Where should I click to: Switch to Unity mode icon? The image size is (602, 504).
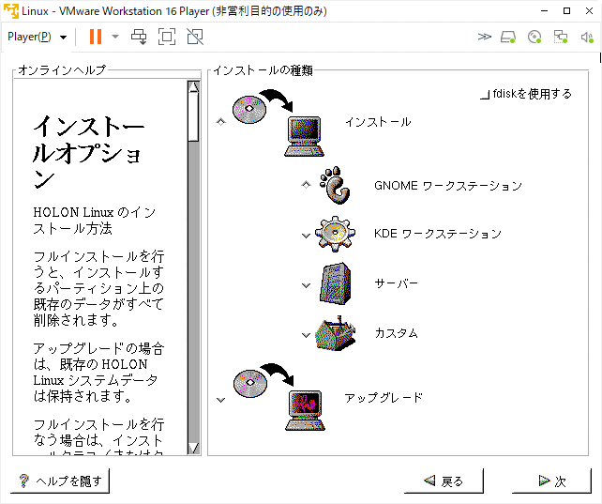pyautogui.click(x=195, y=37)
